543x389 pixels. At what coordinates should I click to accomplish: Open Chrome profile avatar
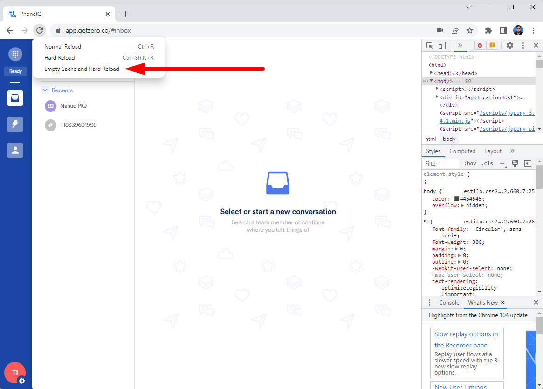click(x=518, y=30)
